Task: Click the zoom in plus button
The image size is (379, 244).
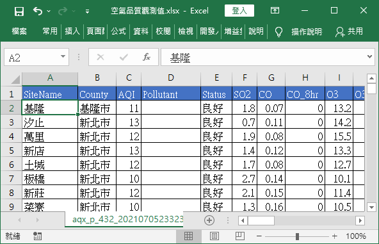Action: pos(335,236)
